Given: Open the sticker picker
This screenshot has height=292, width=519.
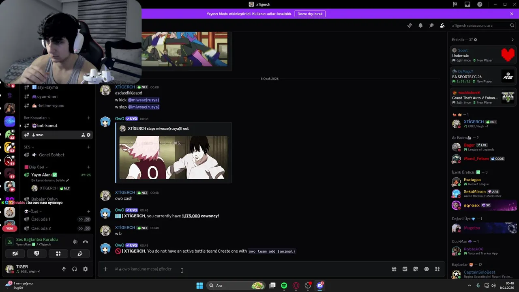Looking at the screenshot, I should point(416,269).
